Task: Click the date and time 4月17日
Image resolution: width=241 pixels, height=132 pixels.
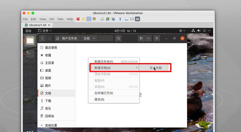Action: (x=125, y=31)
